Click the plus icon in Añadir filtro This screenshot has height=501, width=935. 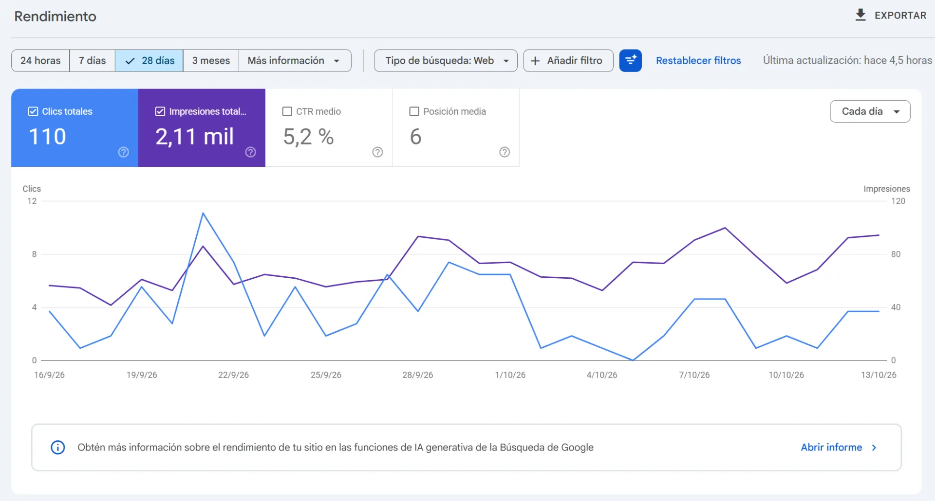coord(535,61)
